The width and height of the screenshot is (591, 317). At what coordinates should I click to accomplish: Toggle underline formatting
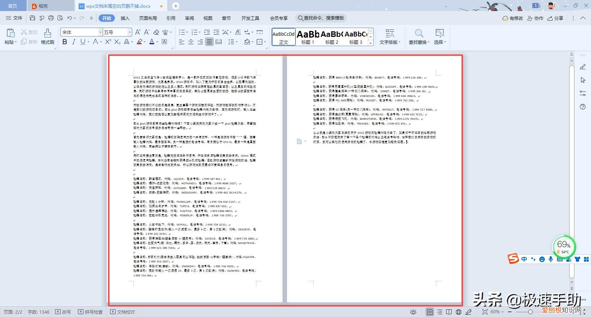(83, 42)
